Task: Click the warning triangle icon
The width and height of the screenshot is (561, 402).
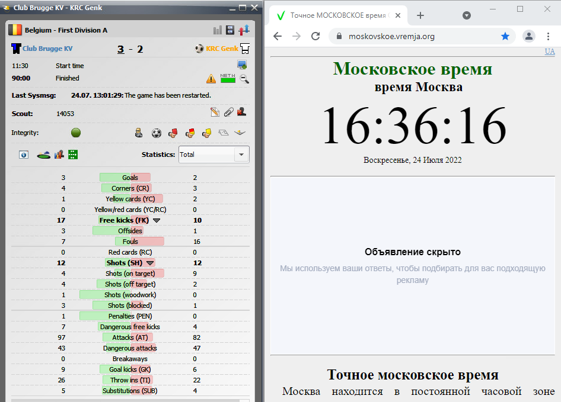Action: (211, 78)
